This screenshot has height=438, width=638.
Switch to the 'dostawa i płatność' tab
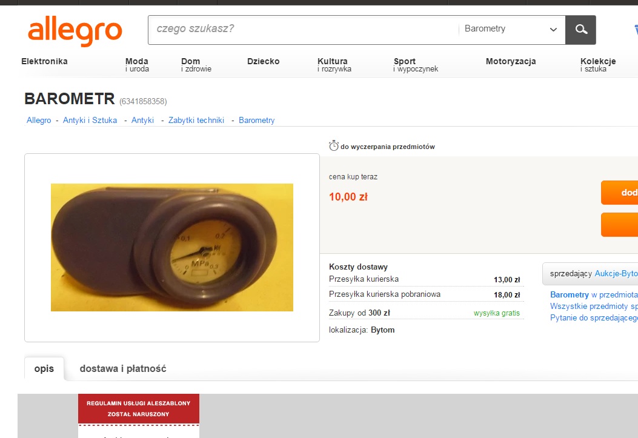pos(123,368)
